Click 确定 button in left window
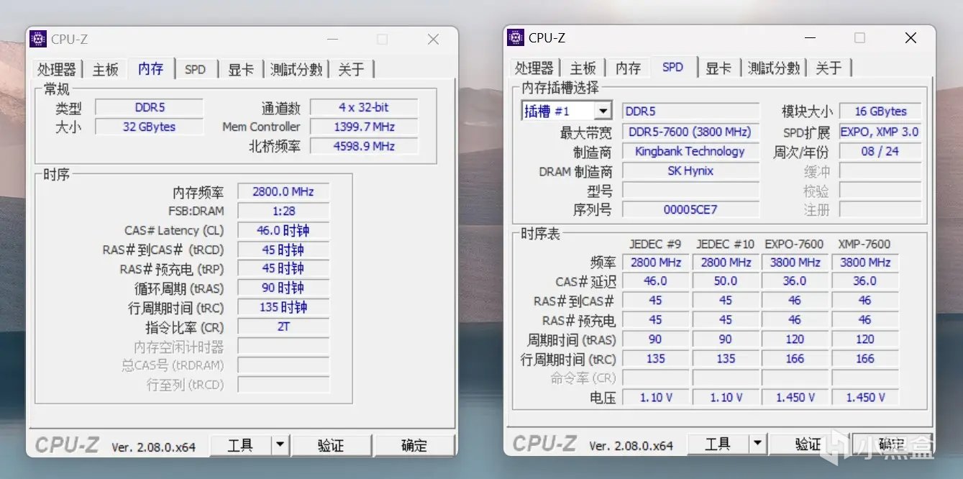 [414, 445]
